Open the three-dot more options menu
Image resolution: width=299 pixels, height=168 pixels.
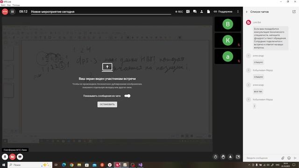238,12
